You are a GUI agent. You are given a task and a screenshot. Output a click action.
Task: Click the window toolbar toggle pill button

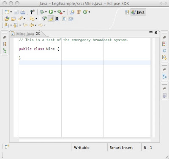(164, 3)
